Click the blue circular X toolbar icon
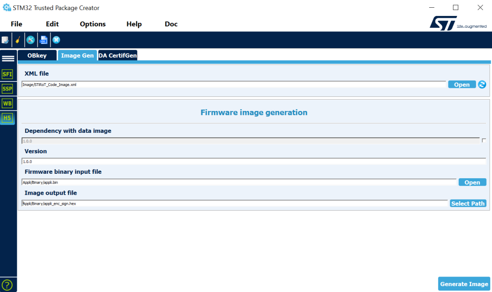The height and width of the screenshot is (292, 492). pos(56,40)
